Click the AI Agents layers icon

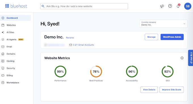[x=3, y=39]
